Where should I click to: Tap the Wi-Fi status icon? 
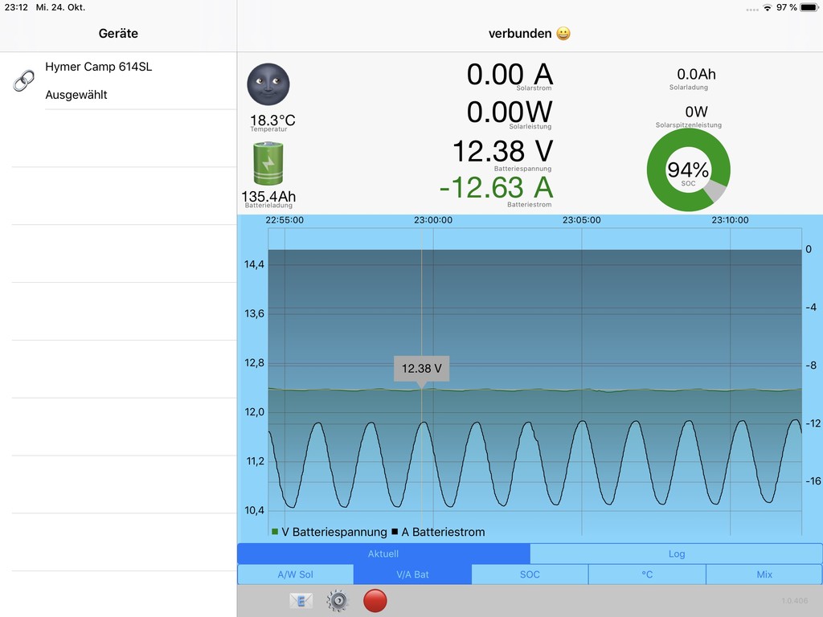pos(768,7)
